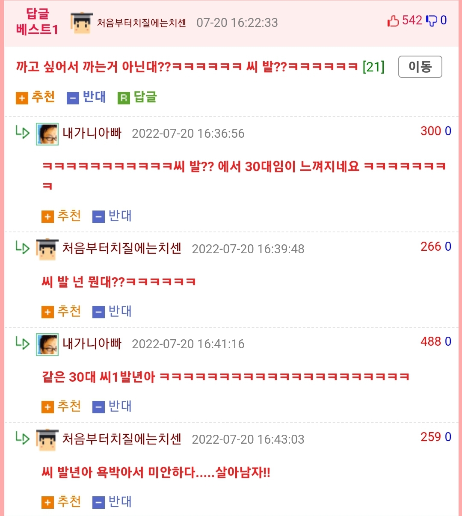Open username 처음부터치질에는치센 on 16:39:48 reply
This screenshot has width=462, height=516.
[122, 249]
